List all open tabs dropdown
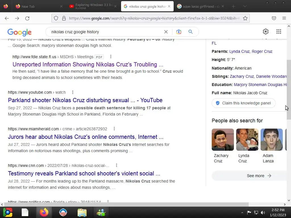This screenshot has height=218, width=291. 245,6
